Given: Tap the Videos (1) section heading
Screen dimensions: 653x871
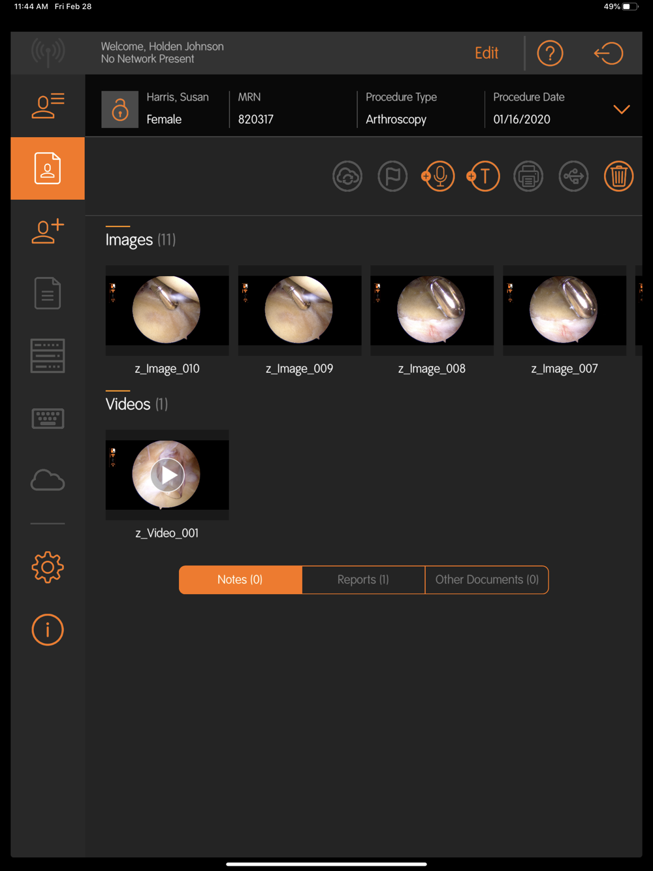Looking at the screenshot, I should click(136, 404).
